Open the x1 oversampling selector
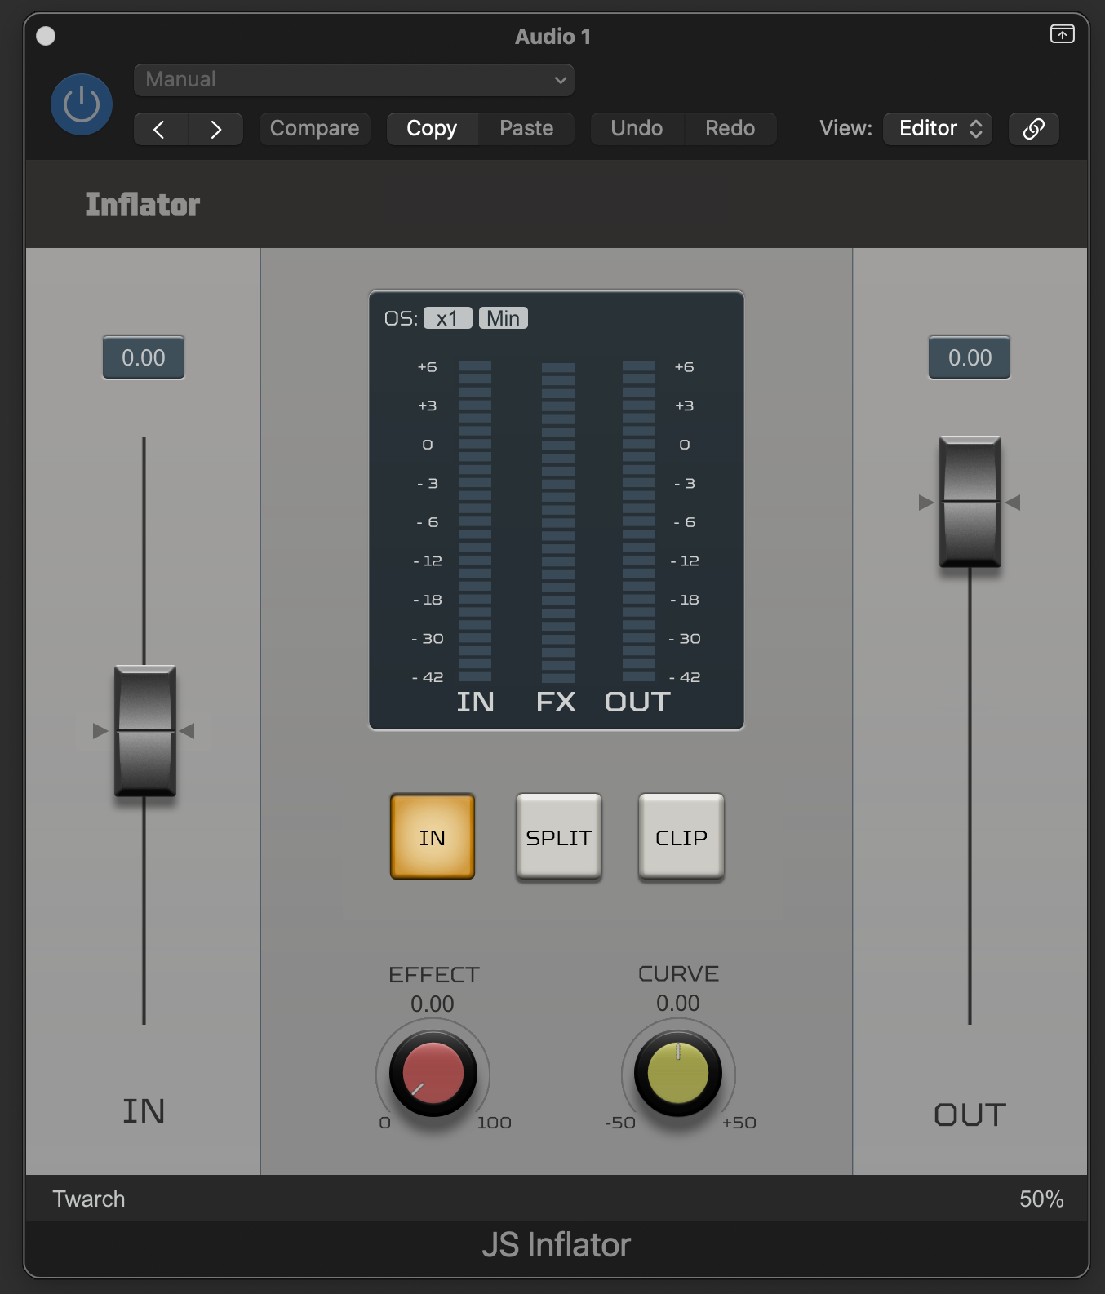 [x=447, y=318]
